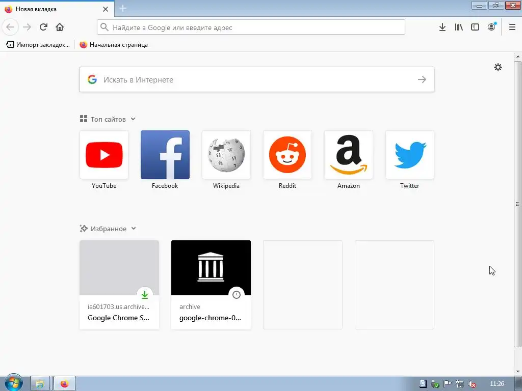Click the clock history badge on archive card
Viewport: 522px width, 391px height.
(x=237, y=295)
